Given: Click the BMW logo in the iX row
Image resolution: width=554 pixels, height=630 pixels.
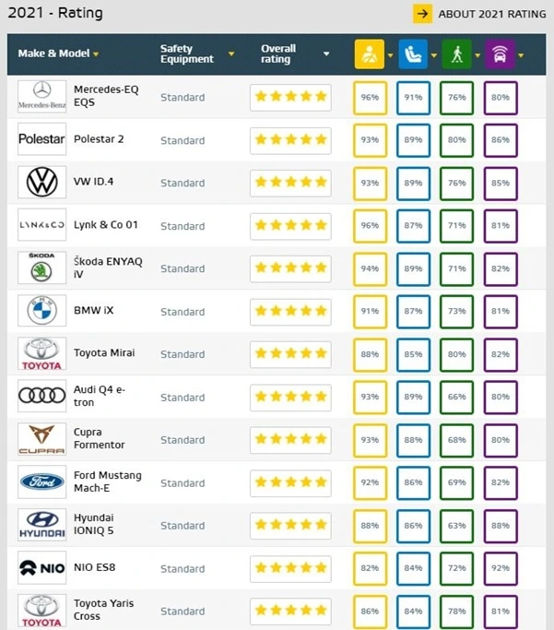Looking at the screenshot, I should click(x=41, y=311).
